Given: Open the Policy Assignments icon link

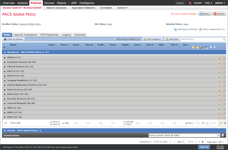Looking at the screenshot, I should 200,29.
